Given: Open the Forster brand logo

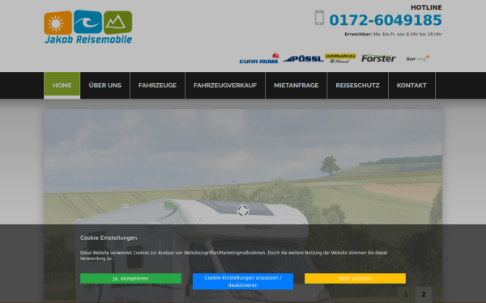Looking at the screenshot, I should pyautogui.click(x=378, y=58).
